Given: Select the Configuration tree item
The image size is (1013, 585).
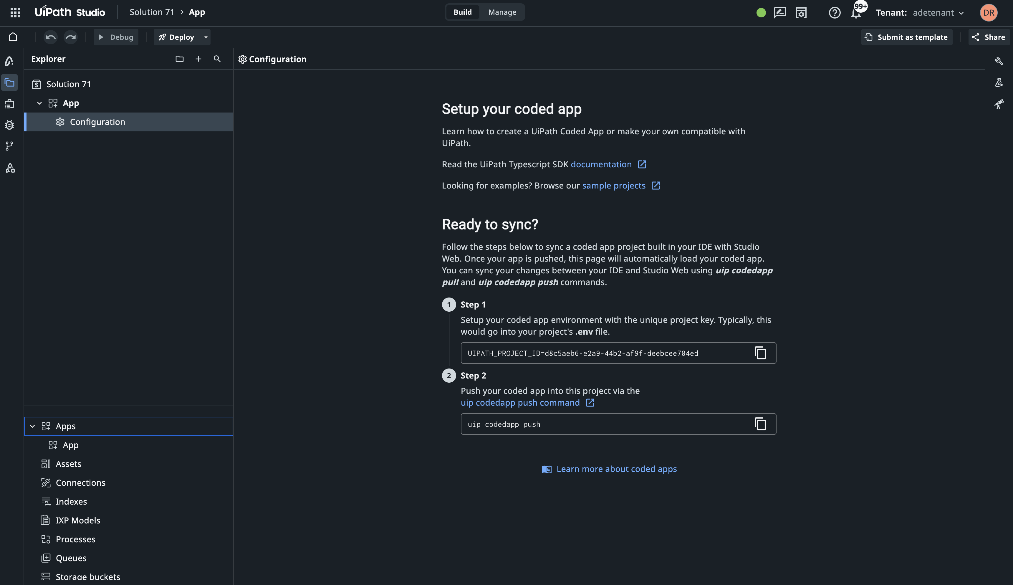Looking at the screenshot, I should tap(128, 122).
